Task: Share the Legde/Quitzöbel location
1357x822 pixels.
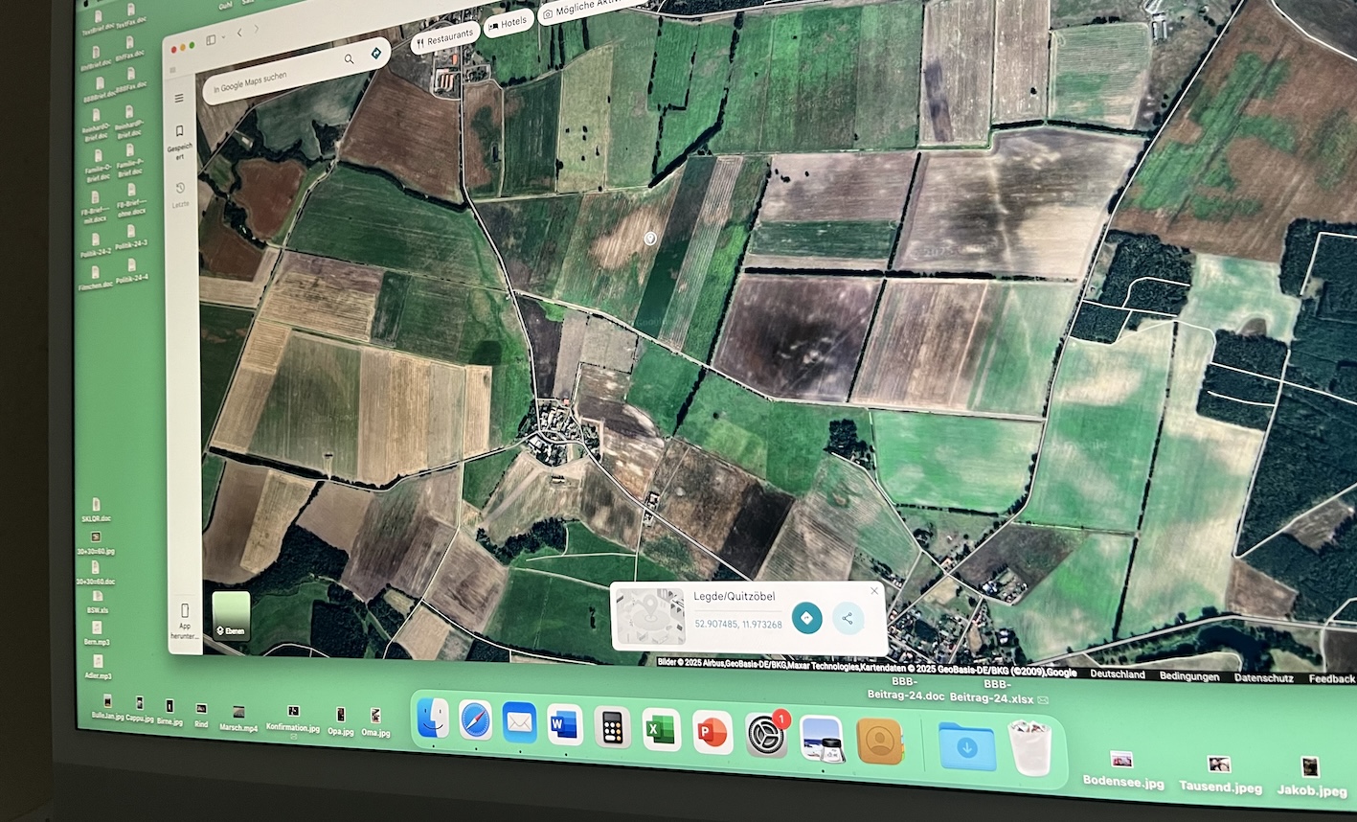Action: [x=847, y=618]
